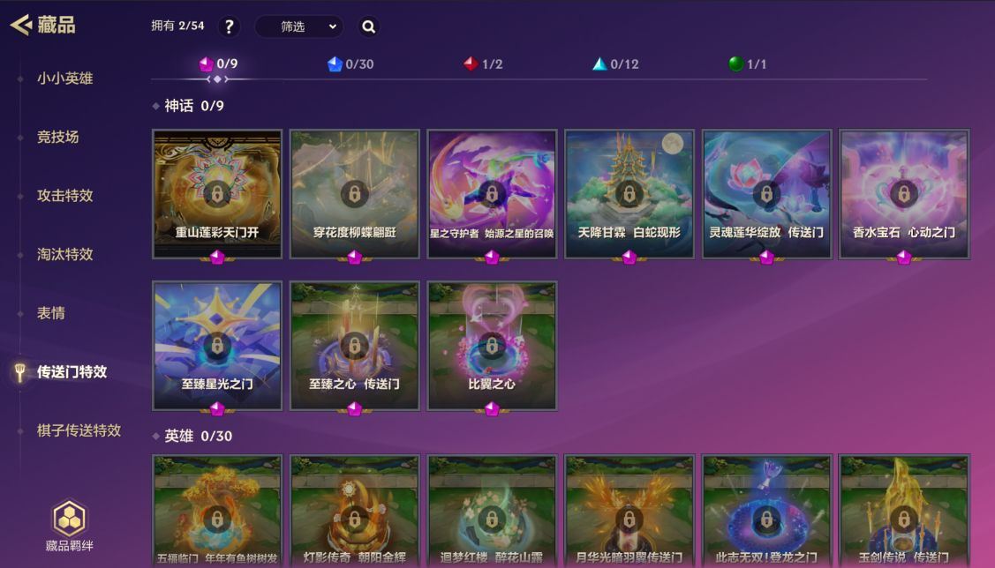Collapse the 英雄 0/30 section header
995x568 pixels.
pos(192,436)
